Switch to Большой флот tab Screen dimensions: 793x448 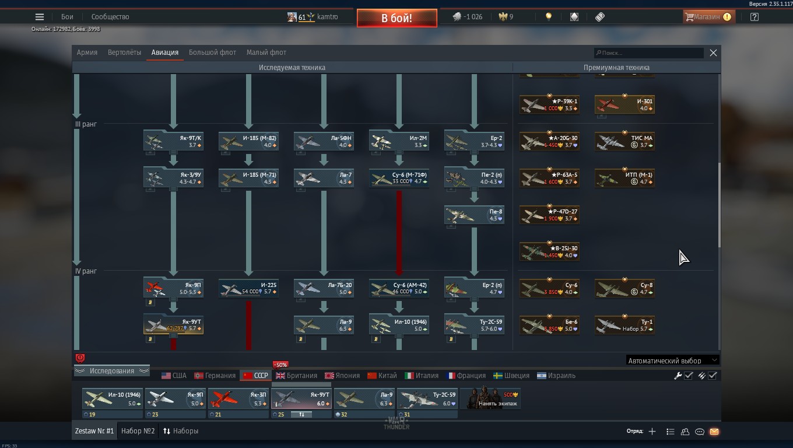212,52
